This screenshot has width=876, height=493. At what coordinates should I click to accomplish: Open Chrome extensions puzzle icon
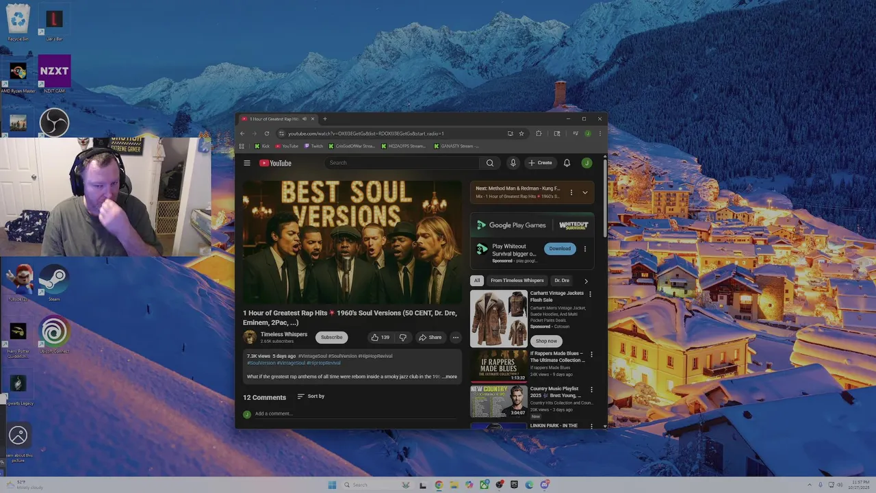539,134
